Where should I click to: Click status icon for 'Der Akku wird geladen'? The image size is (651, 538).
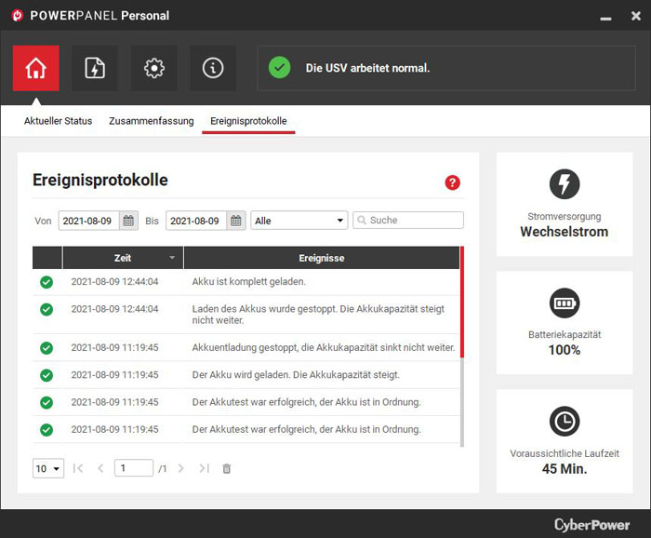click(x=46, y=375)
